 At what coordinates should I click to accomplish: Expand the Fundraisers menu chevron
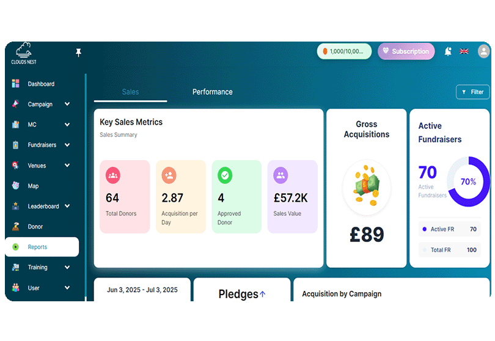click(x=67, y=145)
